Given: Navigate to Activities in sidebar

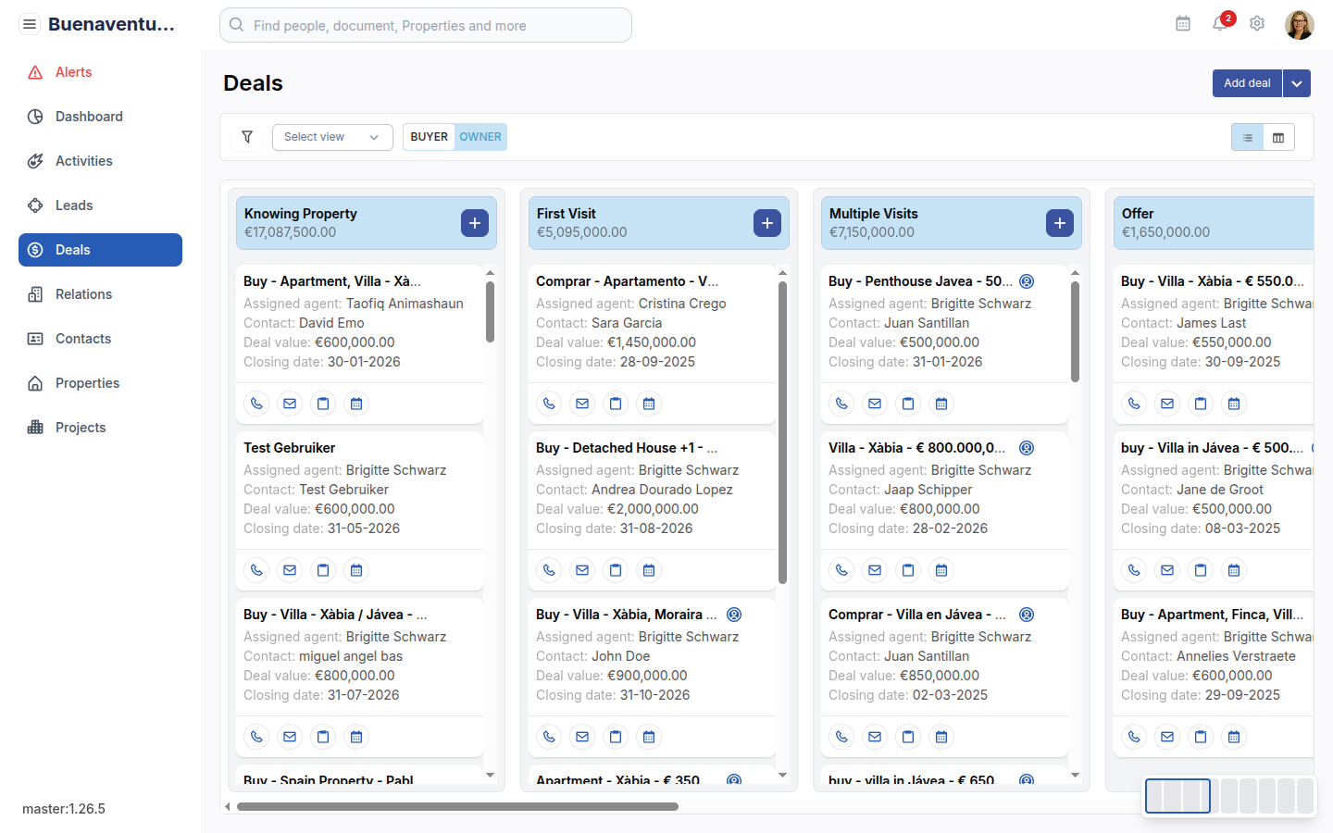Looking at the screenshot, I should 100,161.
